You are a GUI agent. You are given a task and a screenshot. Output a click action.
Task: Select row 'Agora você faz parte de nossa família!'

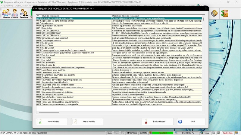[x=119, y=21]
